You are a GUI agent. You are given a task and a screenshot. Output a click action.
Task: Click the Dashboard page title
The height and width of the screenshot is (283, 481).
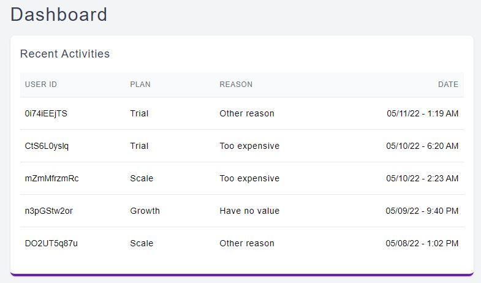click(59, 15)
